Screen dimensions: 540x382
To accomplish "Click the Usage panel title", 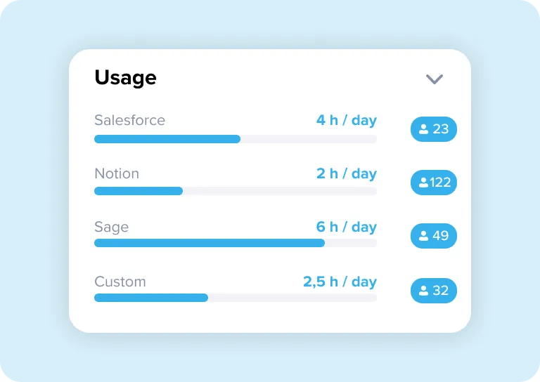I will click(125, 78).
